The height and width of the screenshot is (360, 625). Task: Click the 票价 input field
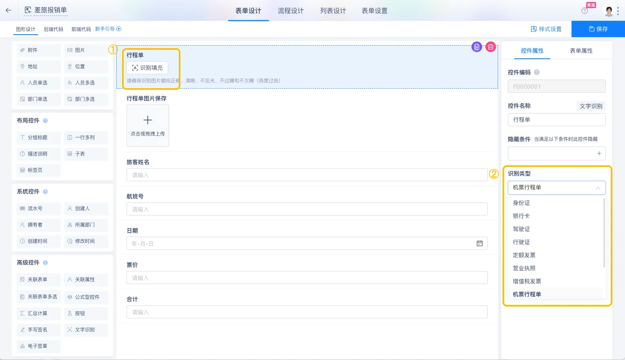(307, 278)
